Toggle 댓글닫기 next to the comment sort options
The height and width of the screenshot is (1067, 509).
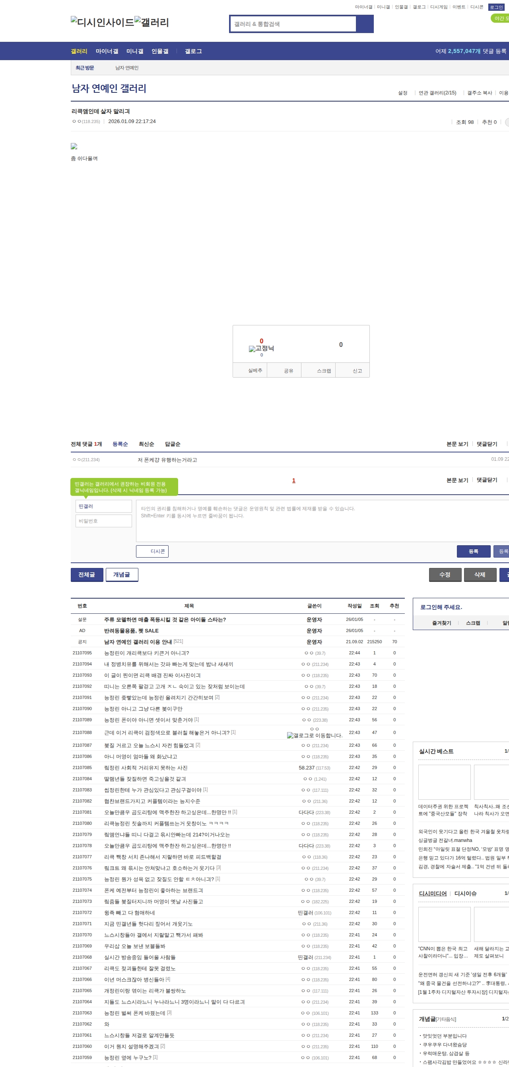point(487,444)
